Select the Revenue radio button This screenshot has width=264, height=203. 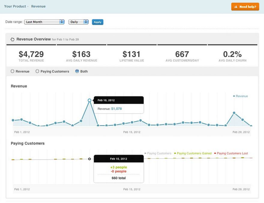(x=12, y=71)
